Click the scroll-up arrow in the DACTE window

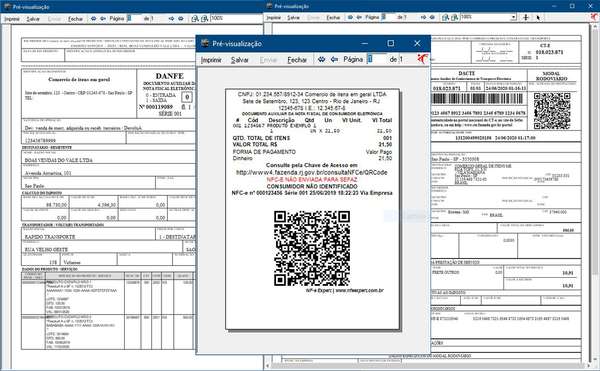tap(595, 27)
